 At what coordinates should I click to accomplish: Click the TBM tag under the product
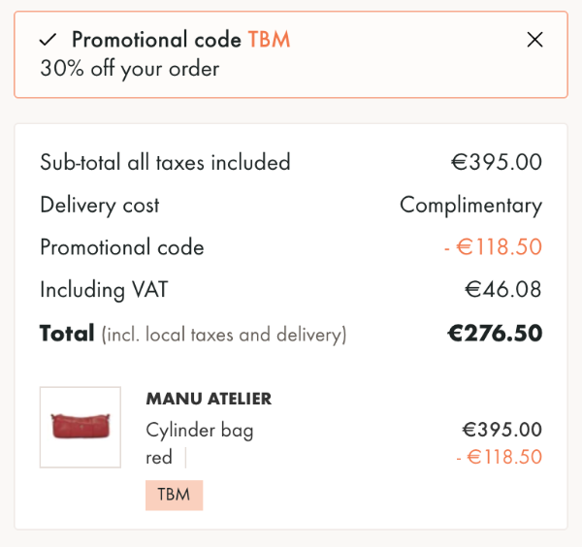[174, 495]
